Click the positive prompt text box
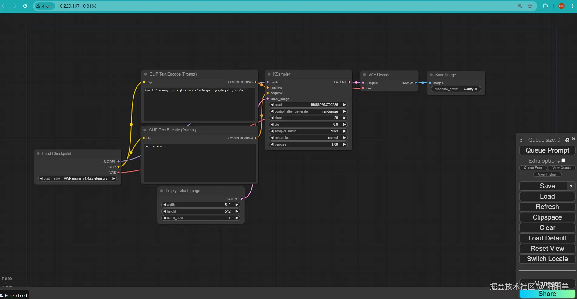The width and height of the screenshot is (577, 299). [x=200, y=104]
